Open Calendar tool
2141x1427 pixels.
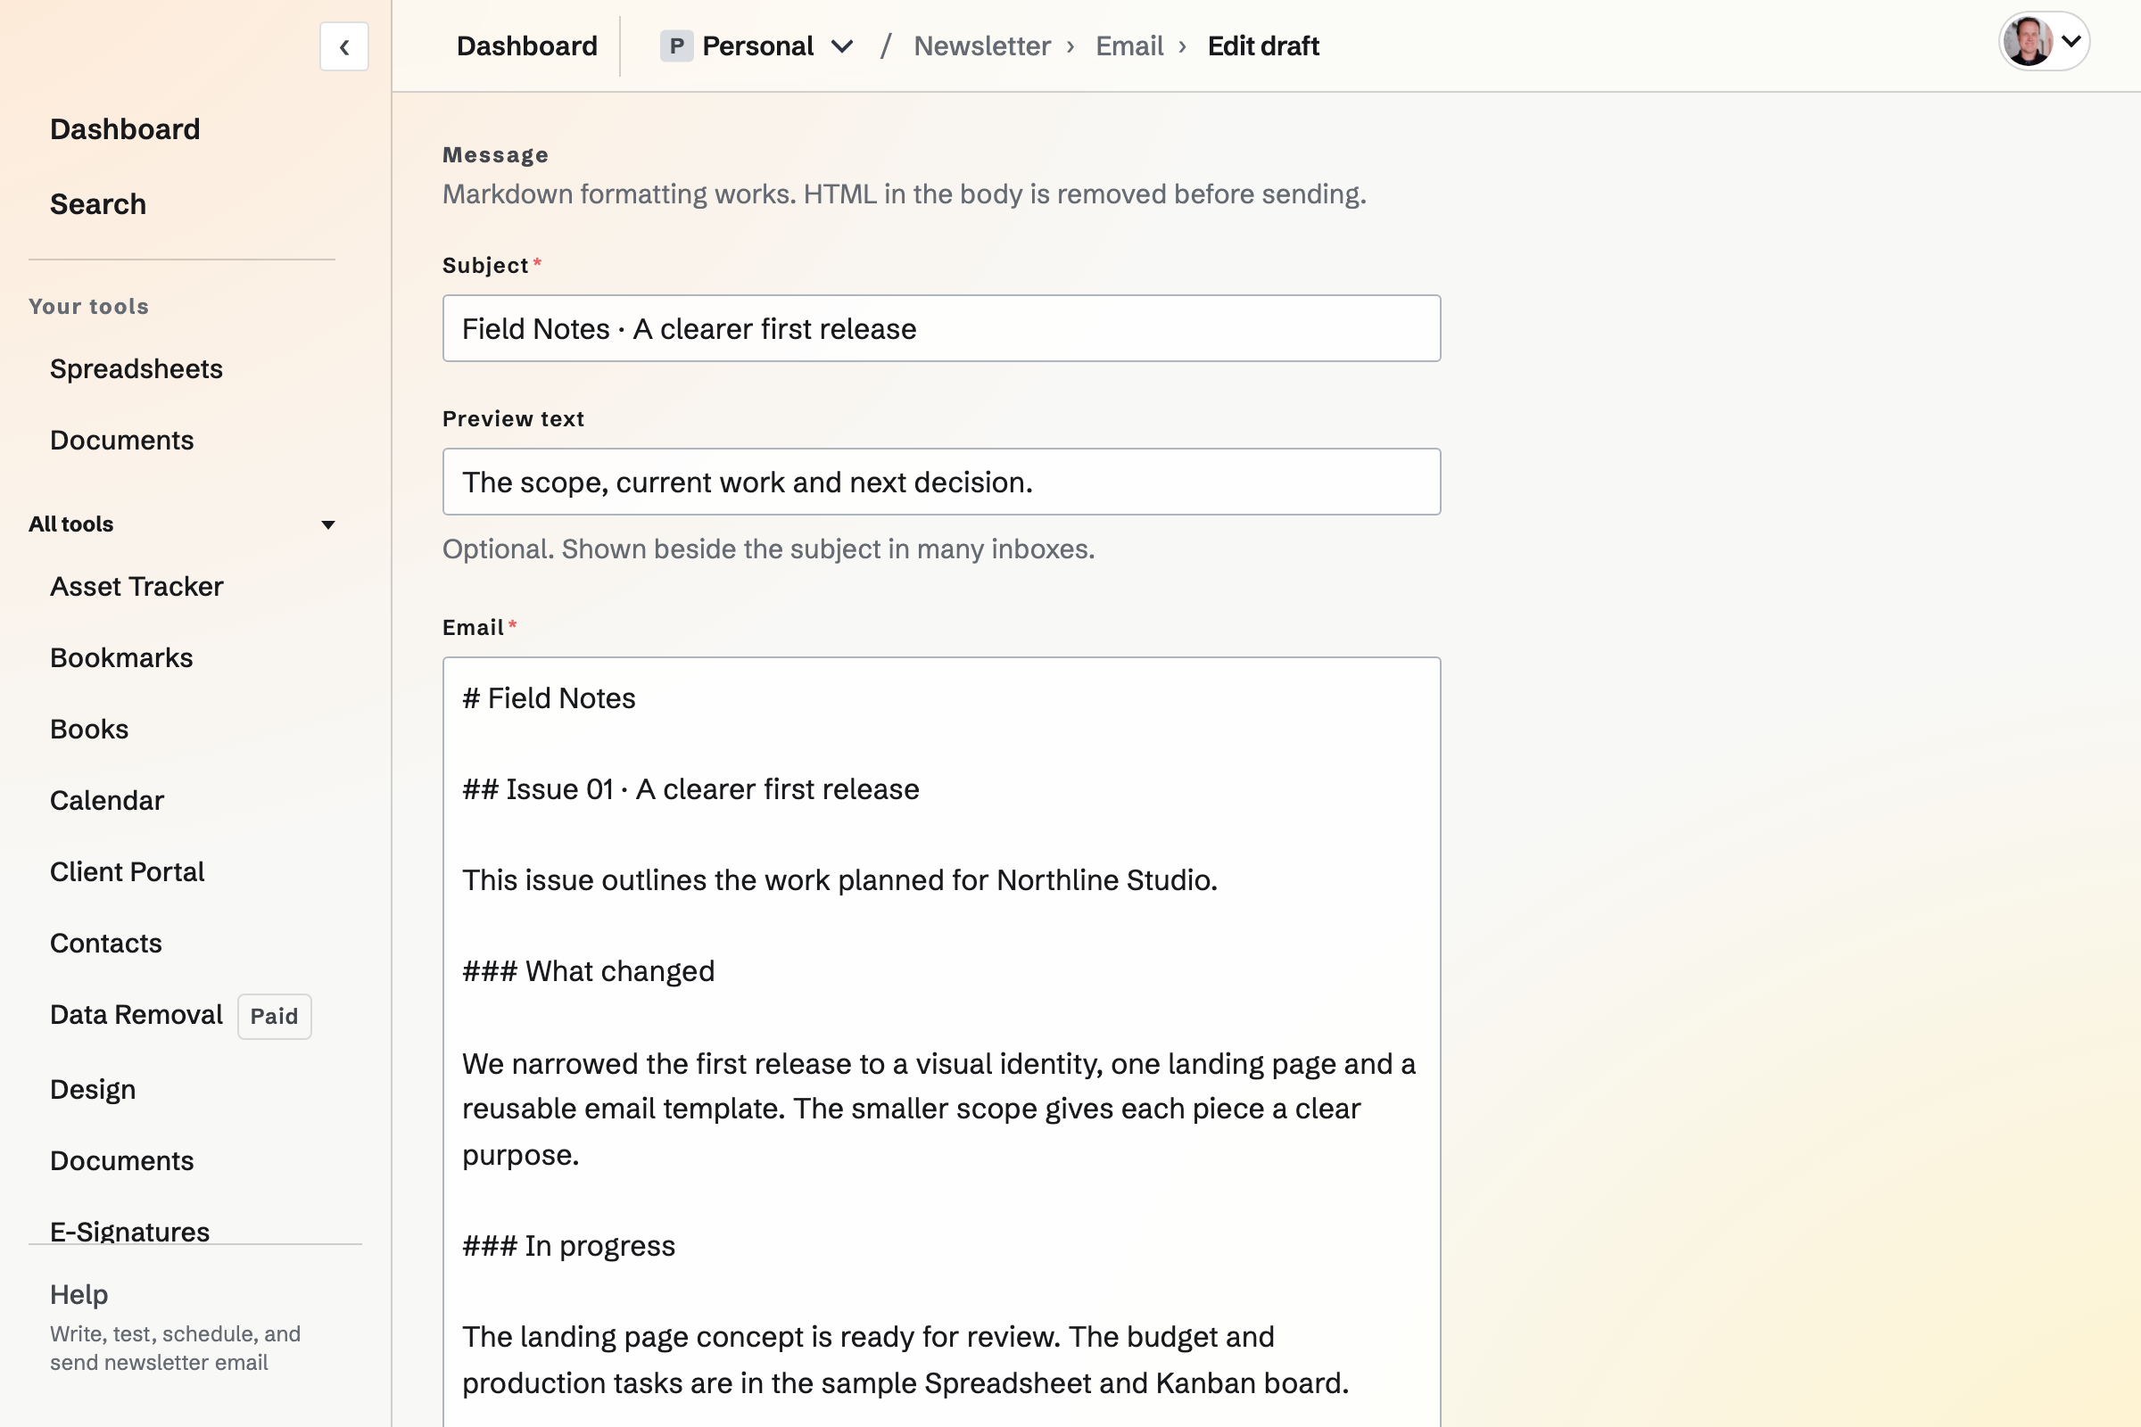tap(106, 801)
